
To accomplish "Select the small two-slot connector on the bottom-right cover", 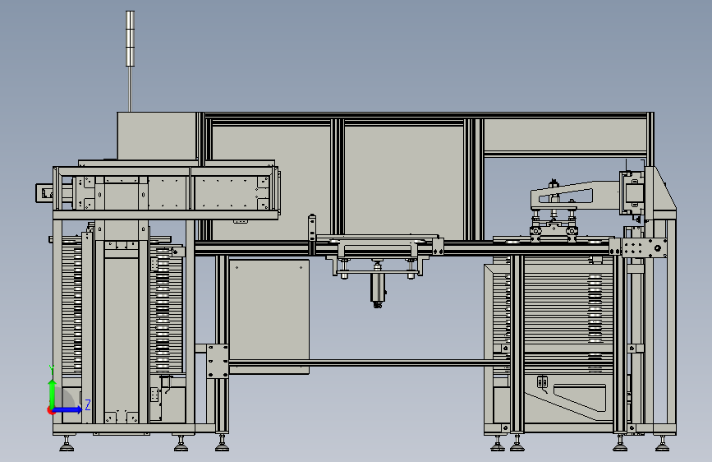I will coord(542,382).
